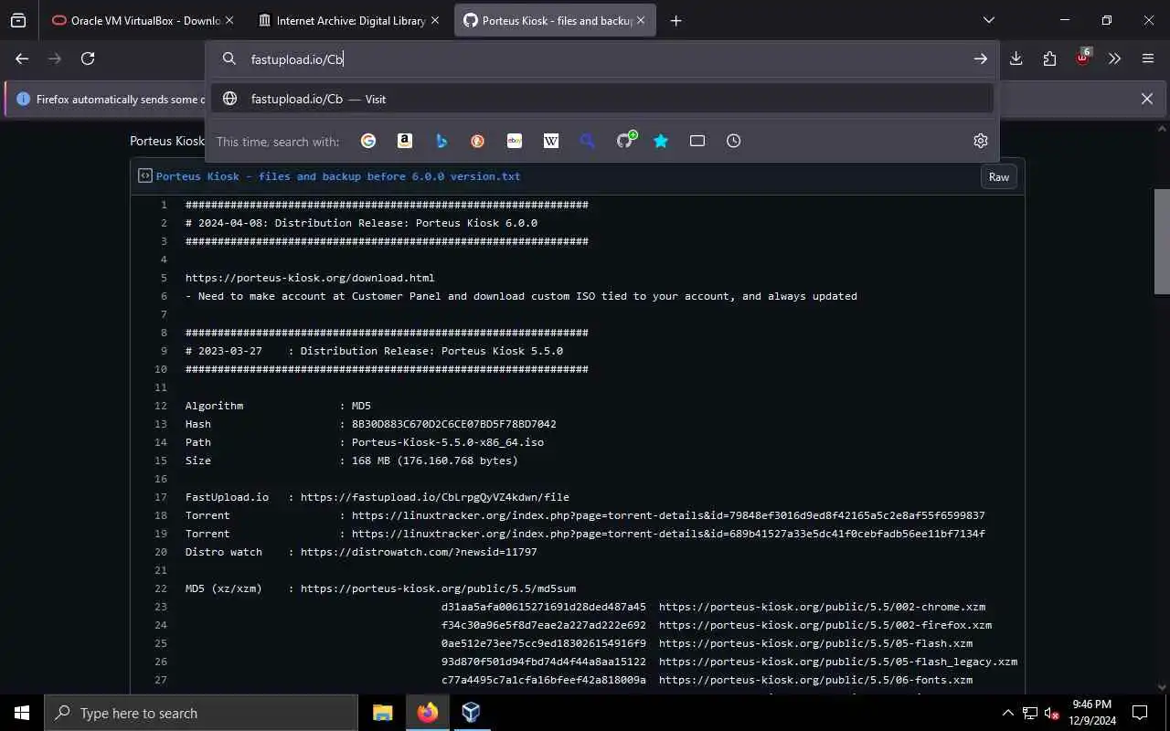The image size is (1170, 731).
Task: Click the 06-fonts.xzm URL text
Action: (x=815, y=680)
